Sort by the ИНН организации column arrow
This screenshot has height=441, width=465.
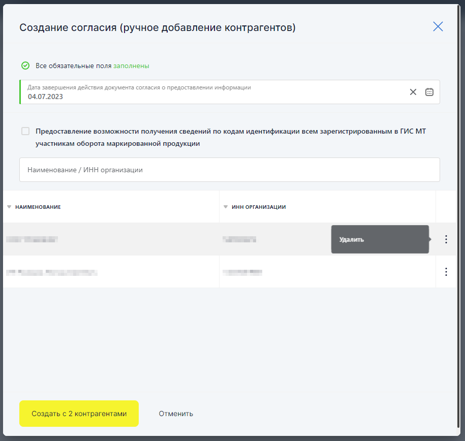coord(226,207)
